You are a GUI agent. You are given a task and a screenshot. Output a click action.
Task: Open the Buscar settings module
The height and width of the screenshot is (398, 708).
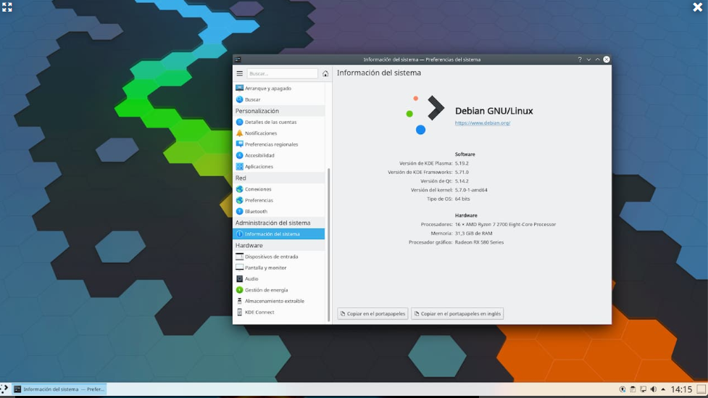click(x=278, y=99)
